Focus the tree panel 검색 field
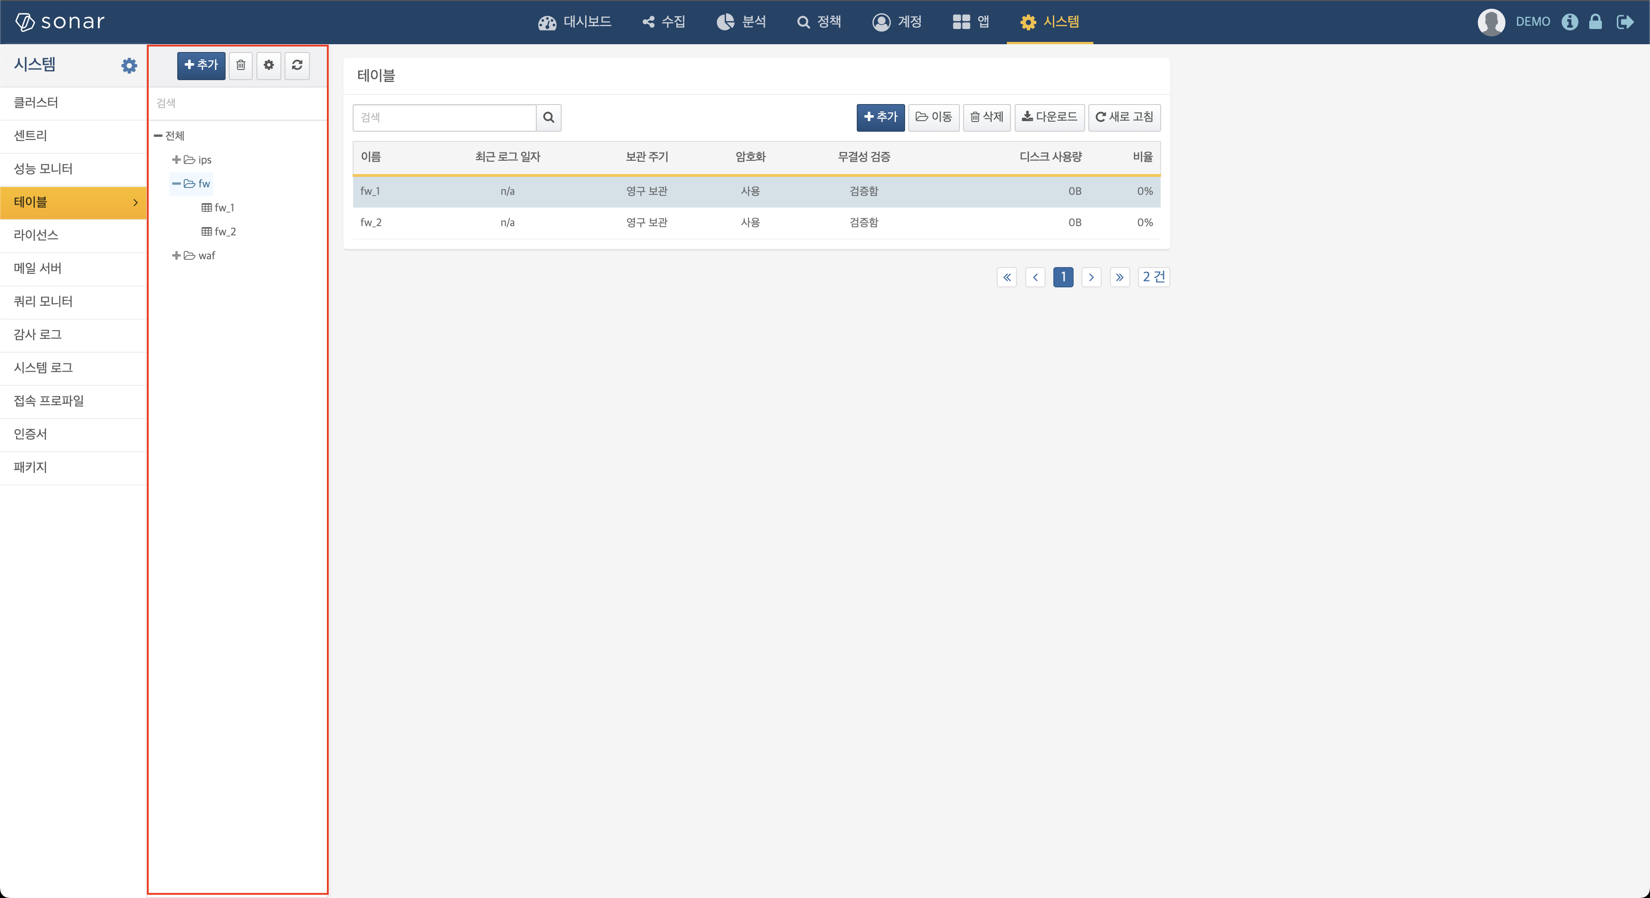This screenshot has width=1650, height=898. pos(238,103)
